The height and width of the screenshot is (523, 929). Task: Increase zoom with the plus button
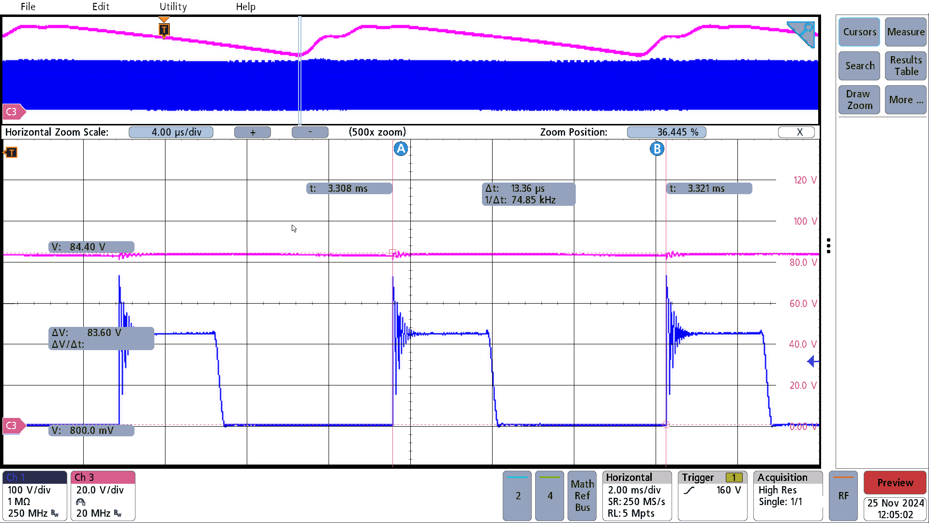253,132
